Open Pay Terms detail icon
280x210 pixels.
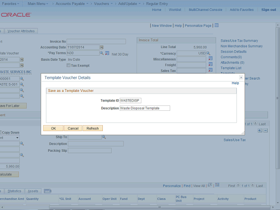[x=107, y=53]
